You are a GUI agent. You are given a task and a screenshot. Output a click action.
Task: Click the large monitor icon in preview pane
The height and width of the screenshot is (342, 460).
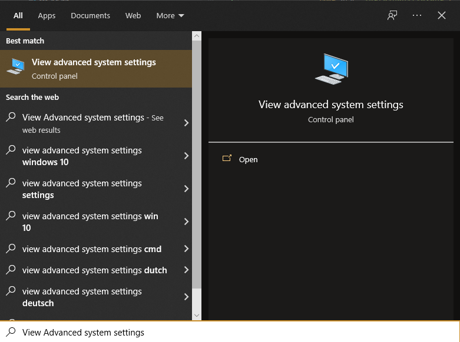[x=331, y=69]
